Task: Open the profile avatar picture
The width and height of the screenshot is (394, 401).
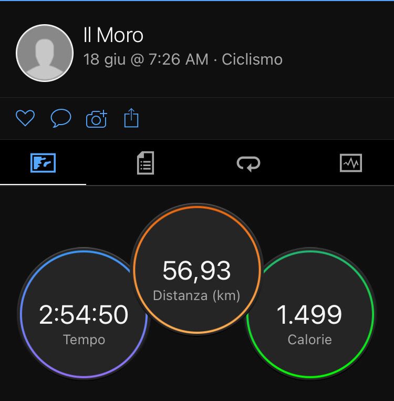Action: point(45,53)
